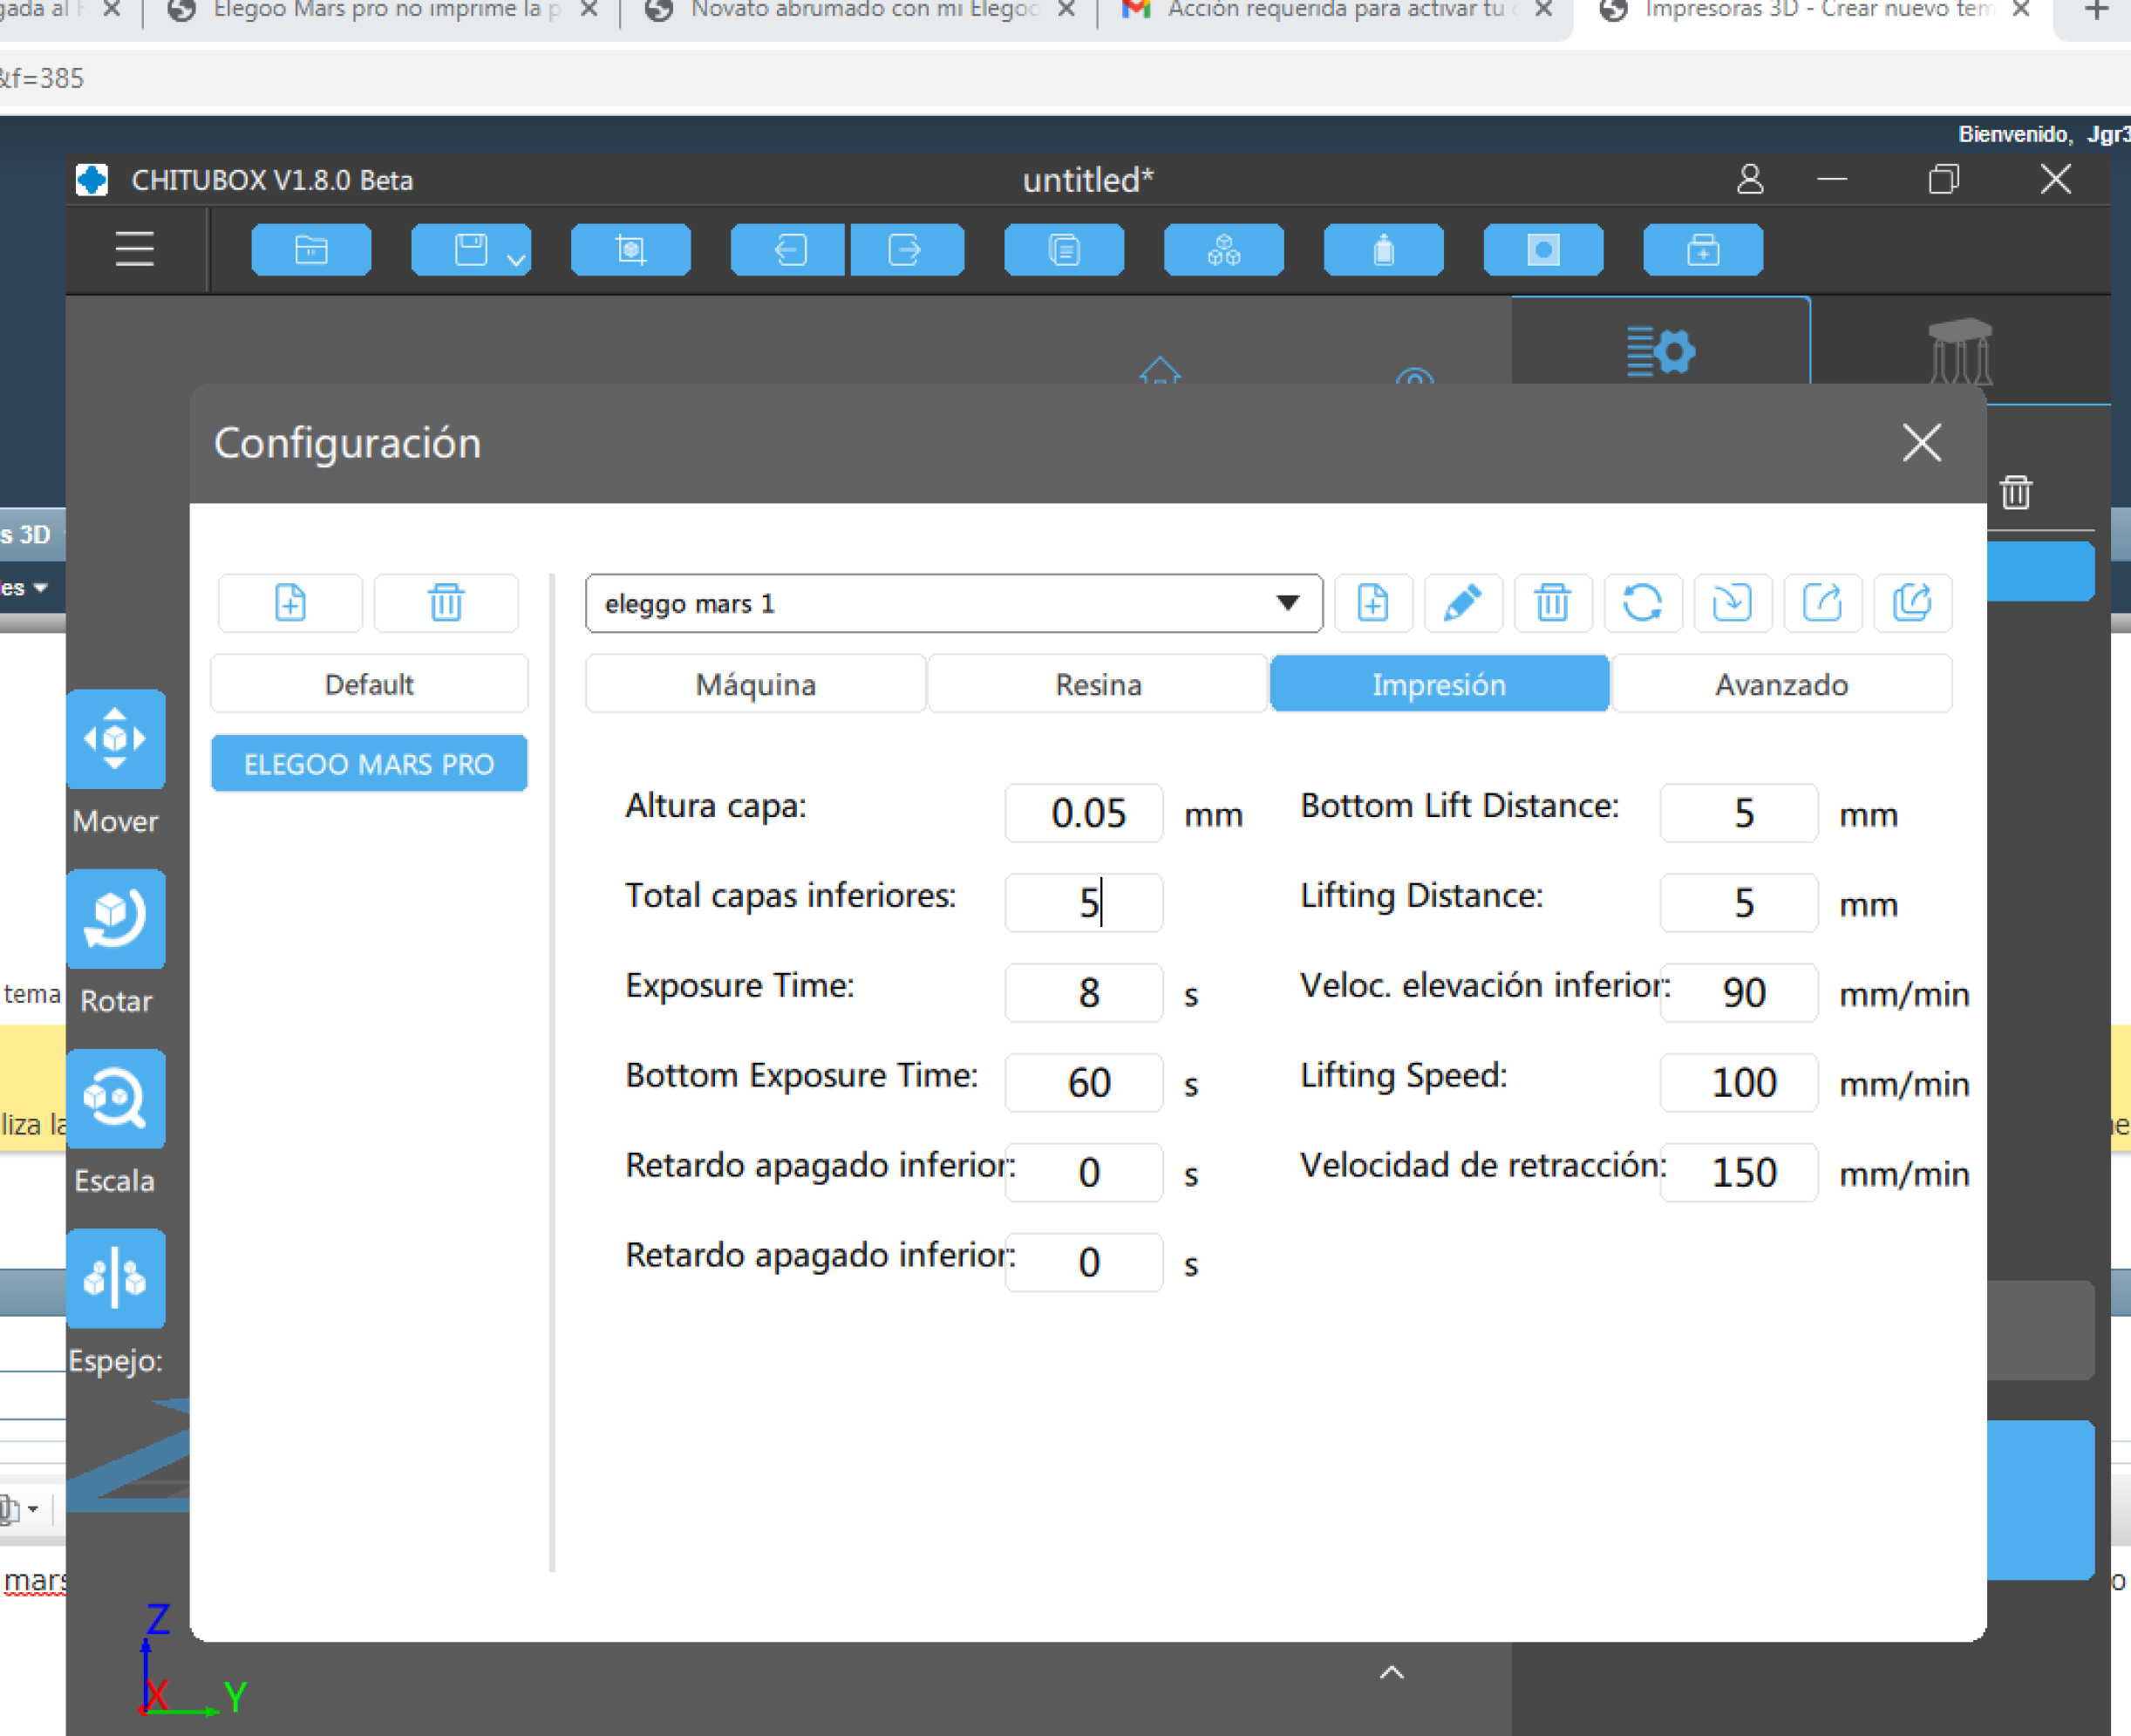Viewport: 2131px width, 1736px height.
Task: Click the Bottom Exposure Time field
Action: pyautogui.click(x=1084, y=1082)
